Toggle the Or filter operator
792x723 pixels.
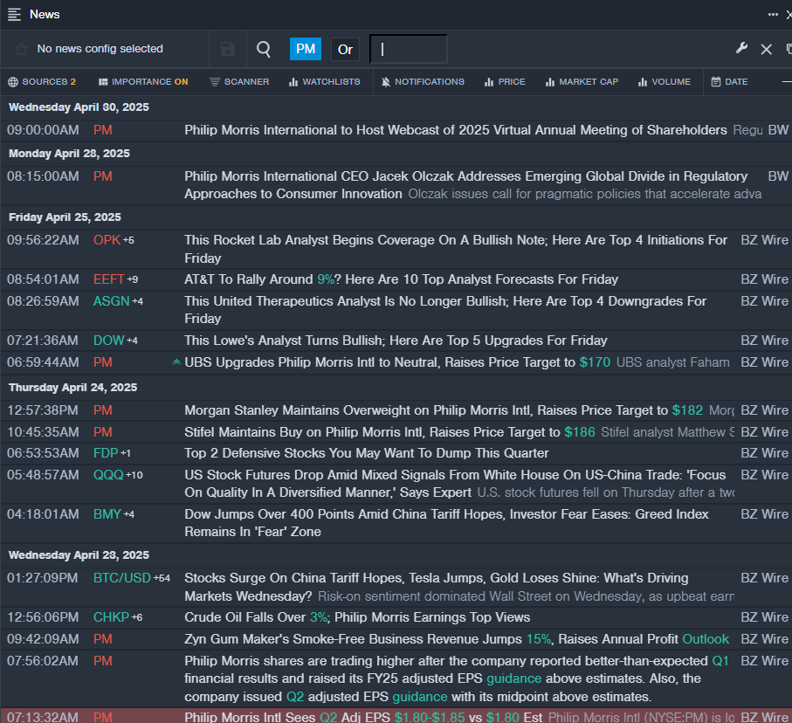click(345, 50)
